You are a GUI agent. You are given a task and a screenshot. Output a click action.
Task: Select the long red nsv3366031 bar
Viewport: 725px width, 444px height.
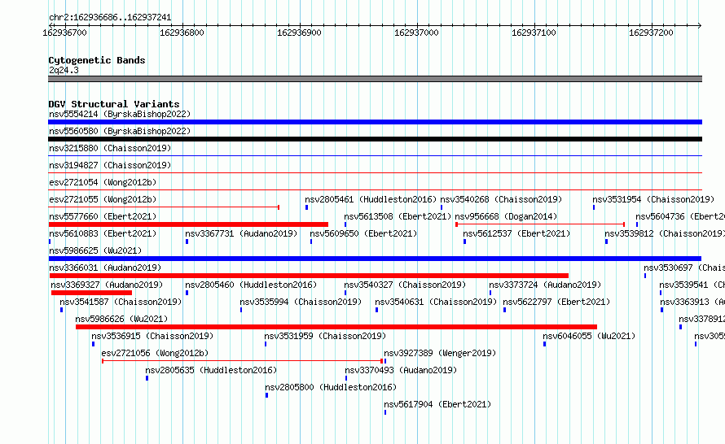pos(309,276)
